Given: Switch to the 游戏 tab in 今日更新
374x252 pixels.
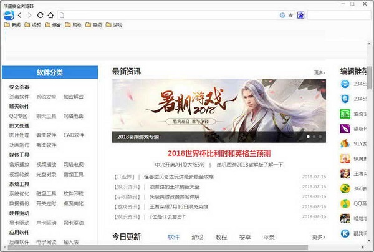Looking at the screenshot, I should click(x=197, y=237).
